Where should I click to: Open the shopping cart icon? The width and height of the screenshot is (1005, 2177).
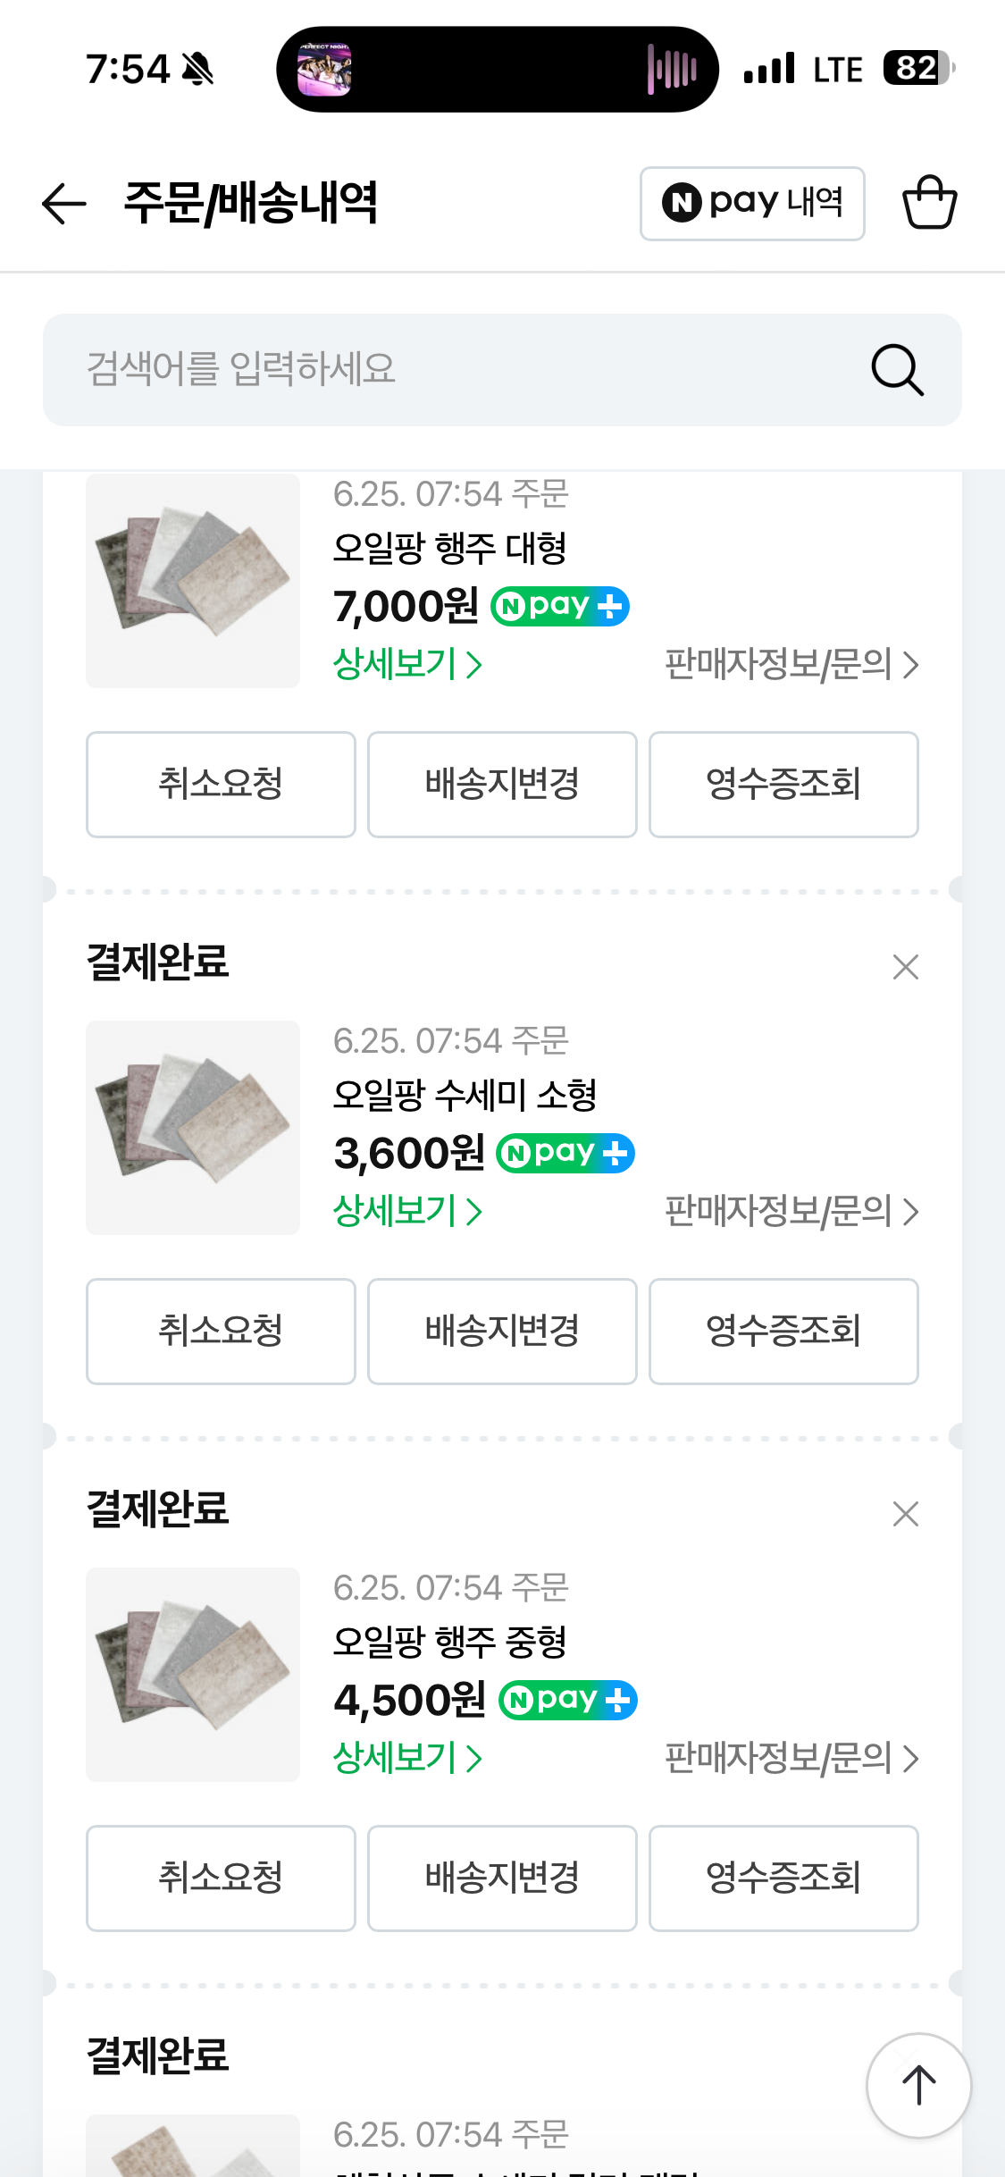[929, 202]
